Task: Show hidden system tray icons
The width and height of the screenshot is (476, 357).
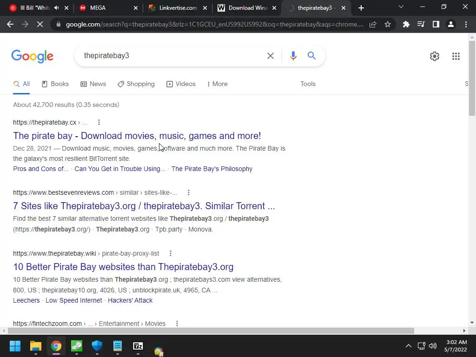Action: click(x=408, y=346)
